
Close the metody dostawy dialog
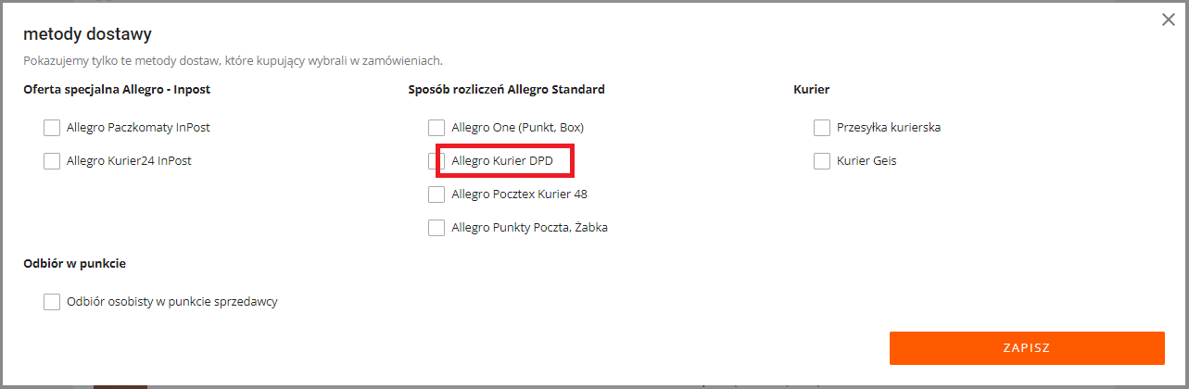point(1168,19)
